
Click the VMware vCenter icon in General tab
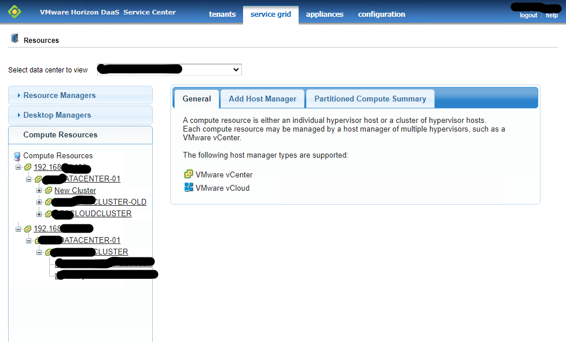pos(189,174)
